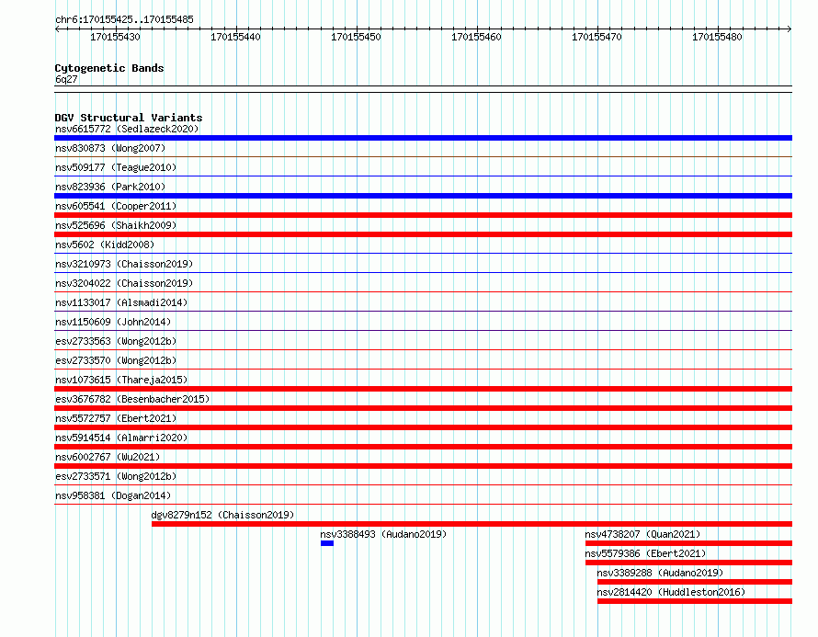Screen dimensions: 818x637
Task: Click ruler position 170155450
Action: point(357,37)
